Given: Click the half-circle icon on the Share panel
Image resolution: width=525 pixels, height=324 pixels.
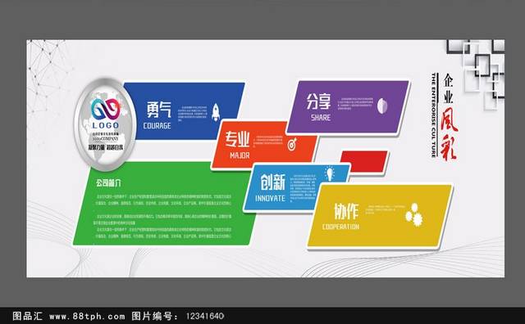Looking at the screenshot, I should pyautogui.click(x=382, y=106).
